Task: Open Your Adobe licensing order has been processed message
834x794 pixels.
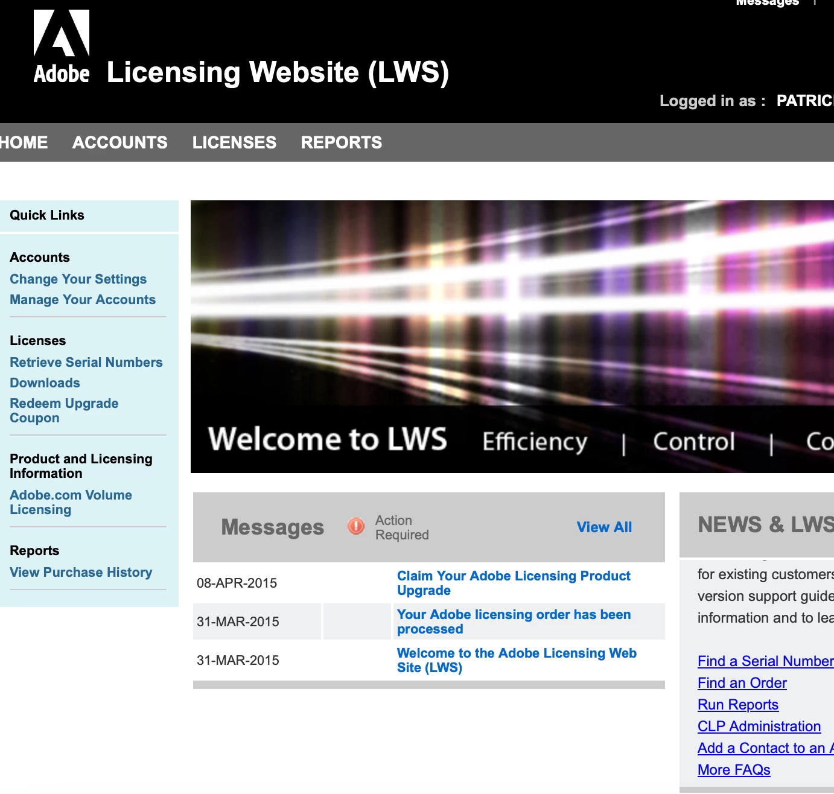Action: coord(514,622)
